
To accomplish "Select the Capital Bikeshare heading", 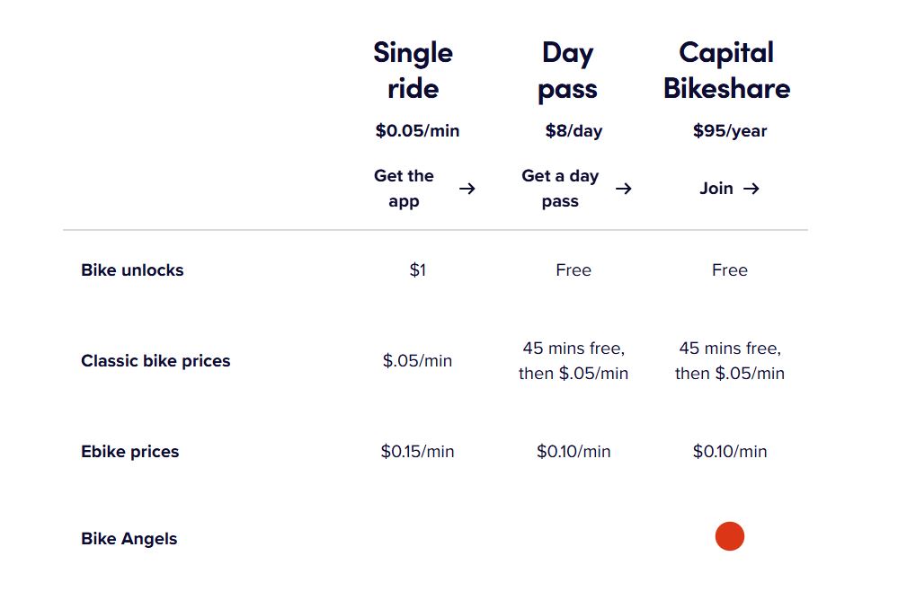I will click(727, 70).
